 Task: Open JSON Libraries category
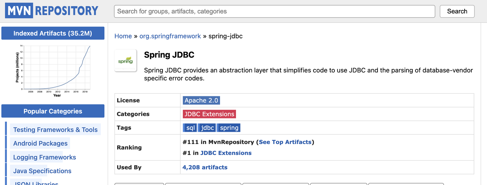coord(36,183)
